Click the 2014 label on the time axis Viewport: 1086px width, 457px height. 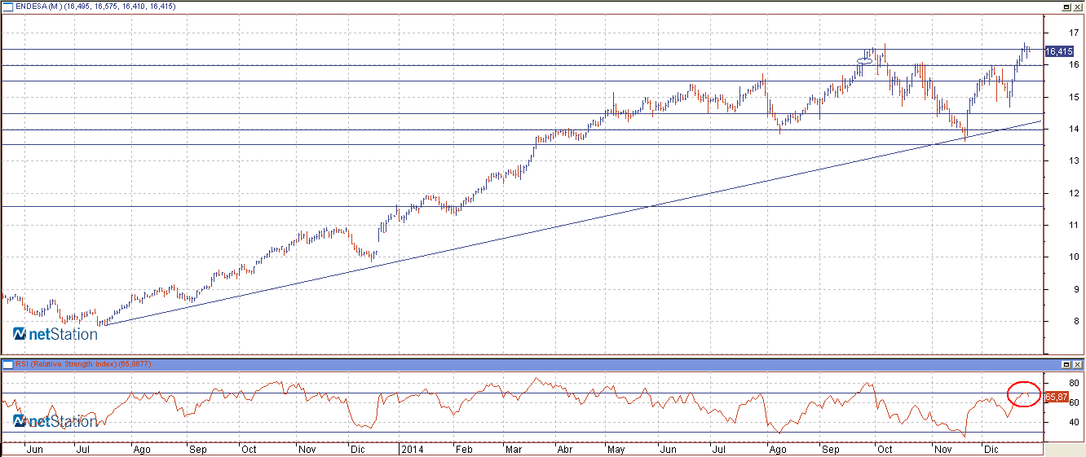pyautogui.click(x=412, y=449)
